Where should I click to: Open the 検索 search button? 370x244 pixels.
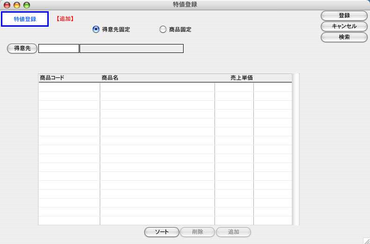point(344,37)
